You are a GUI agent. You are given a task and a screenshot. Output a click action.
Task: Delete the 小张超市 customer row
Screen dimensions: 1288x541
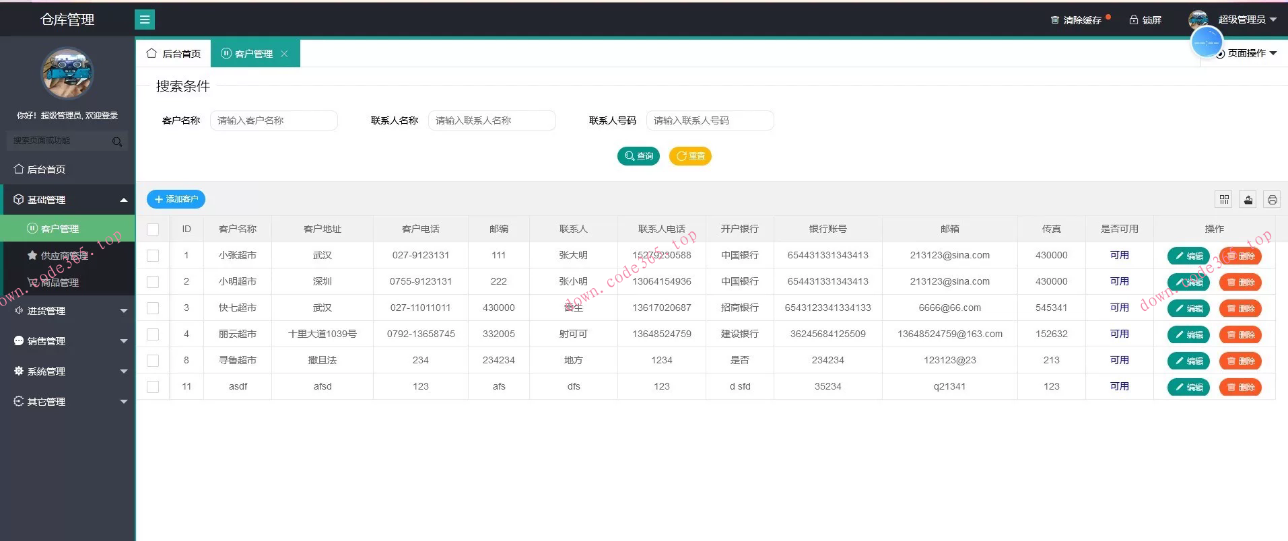(x=1240, y=256)
